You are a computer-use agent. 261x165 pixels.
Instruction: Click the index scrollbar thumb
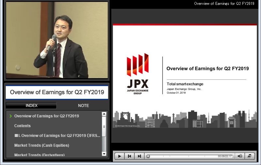pyautogui.click(x=104, y=127)
